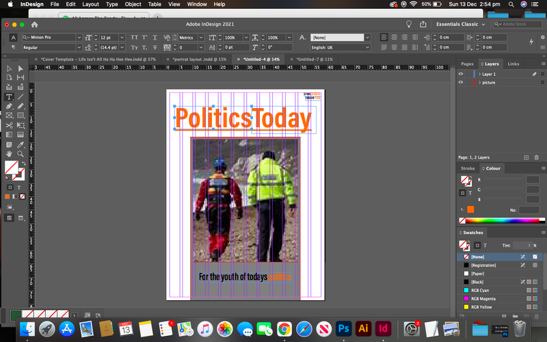Enable All Caps formatting
Viewport: 547px width, 342px height.
coord(134,38)
